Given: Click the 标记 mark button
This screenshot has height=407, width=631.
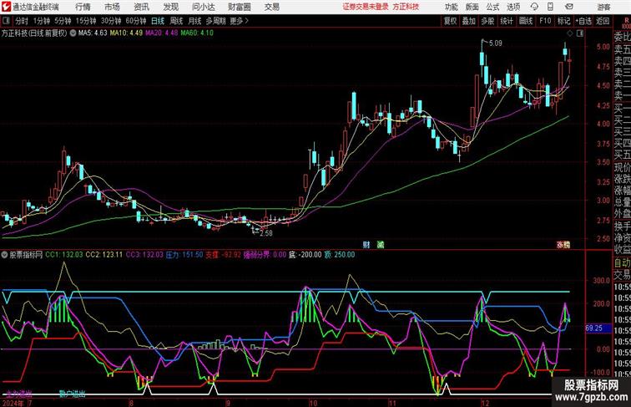Looking at the screenshot, I should tap(563, 21).
